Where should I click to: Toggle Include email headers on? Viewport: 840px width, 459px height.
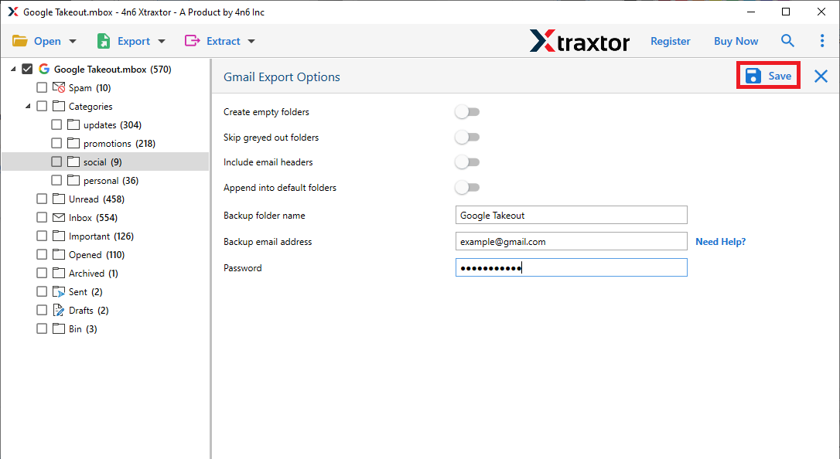pos(467,162)
